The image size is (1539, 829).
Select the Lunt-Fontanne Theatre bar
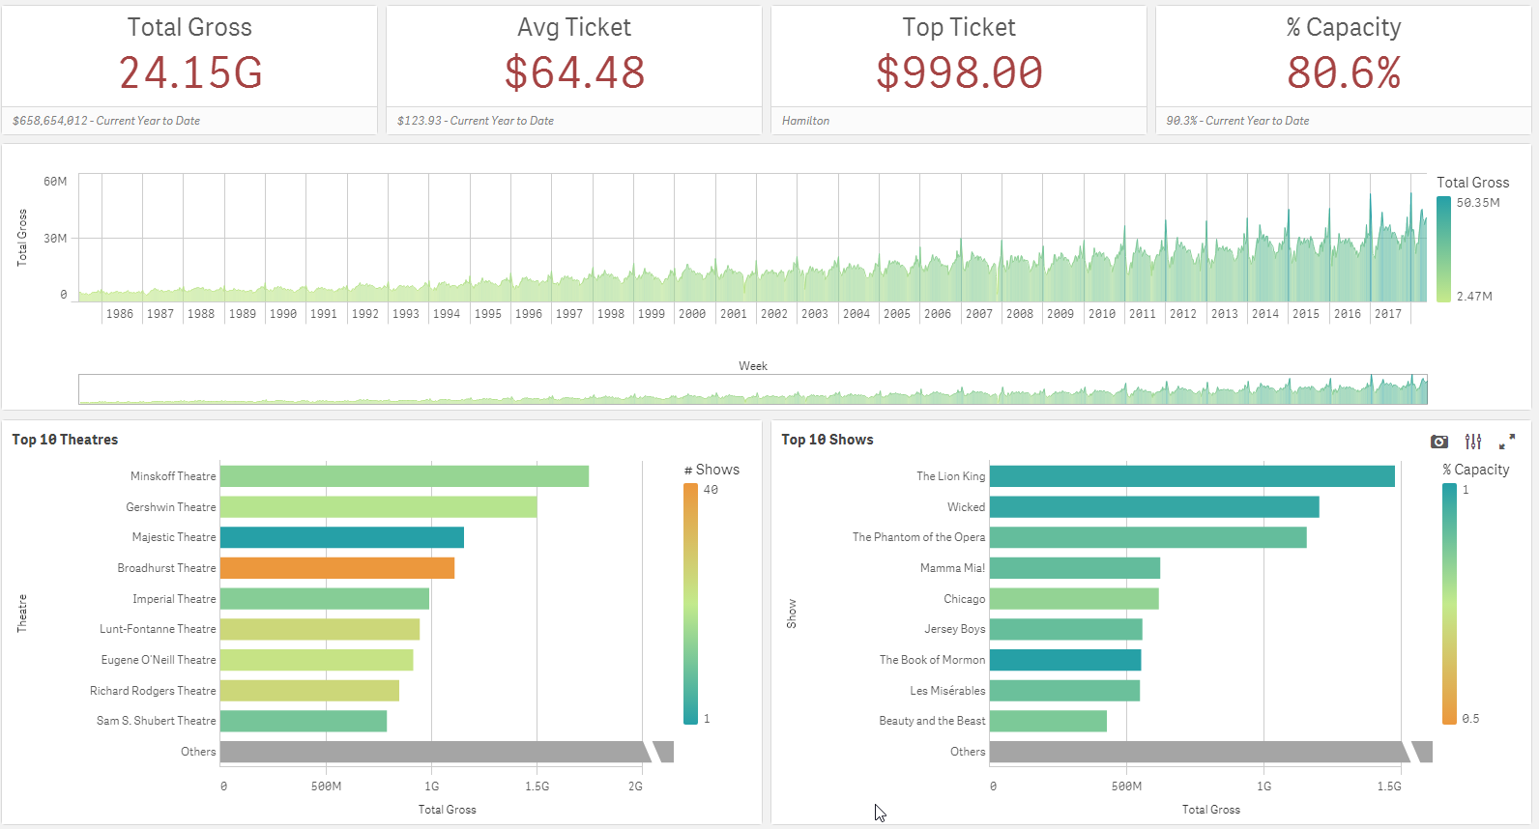coord(320,629)
